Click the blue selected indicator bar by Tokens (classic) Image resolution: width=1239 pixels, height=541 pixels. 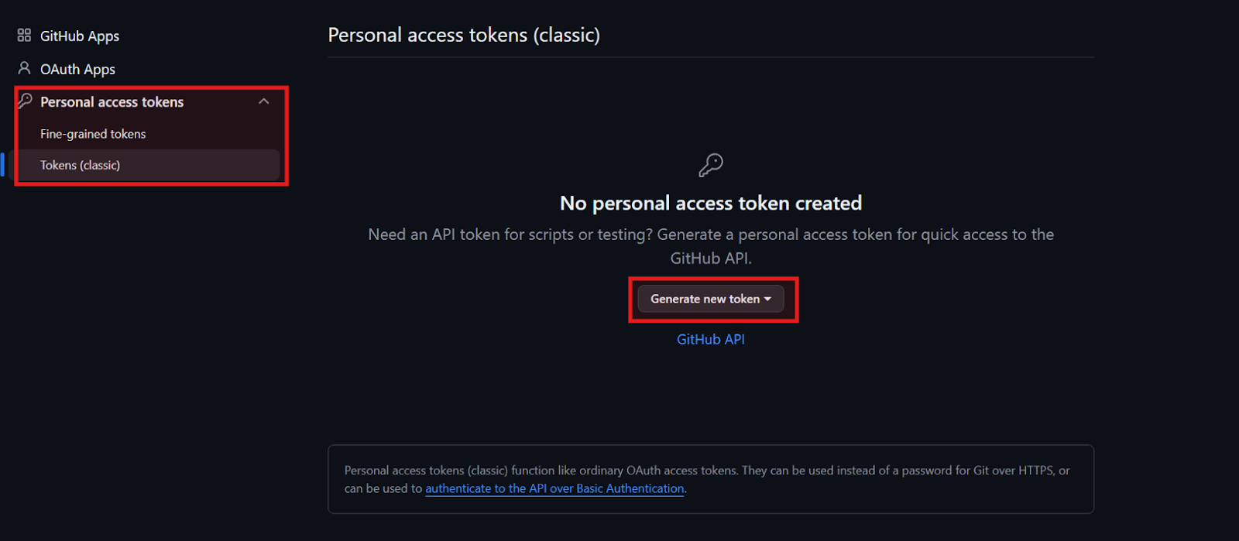[2, 165]
